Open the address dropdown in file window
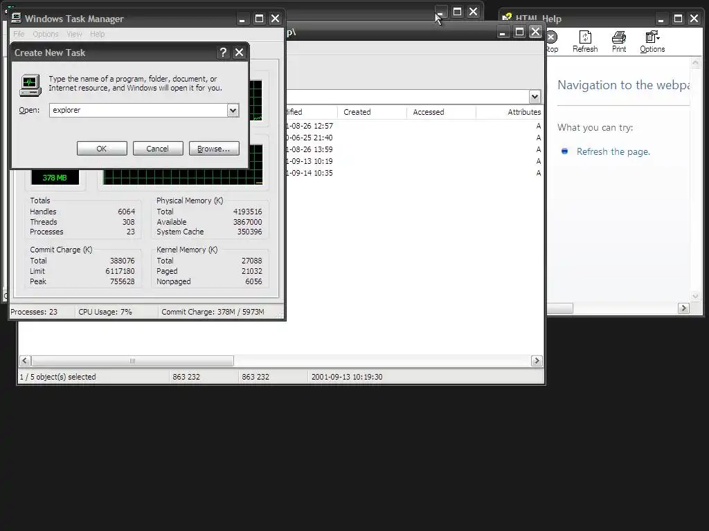Image resolution: width=709 pixels, height=531 pixels. click(x=535, y=97)
